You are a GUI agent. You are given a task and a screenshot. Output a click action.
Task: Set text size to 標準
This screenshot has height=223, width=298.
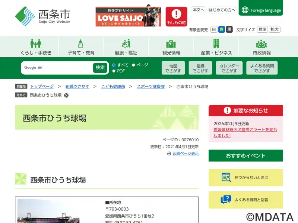coord(263,29)
